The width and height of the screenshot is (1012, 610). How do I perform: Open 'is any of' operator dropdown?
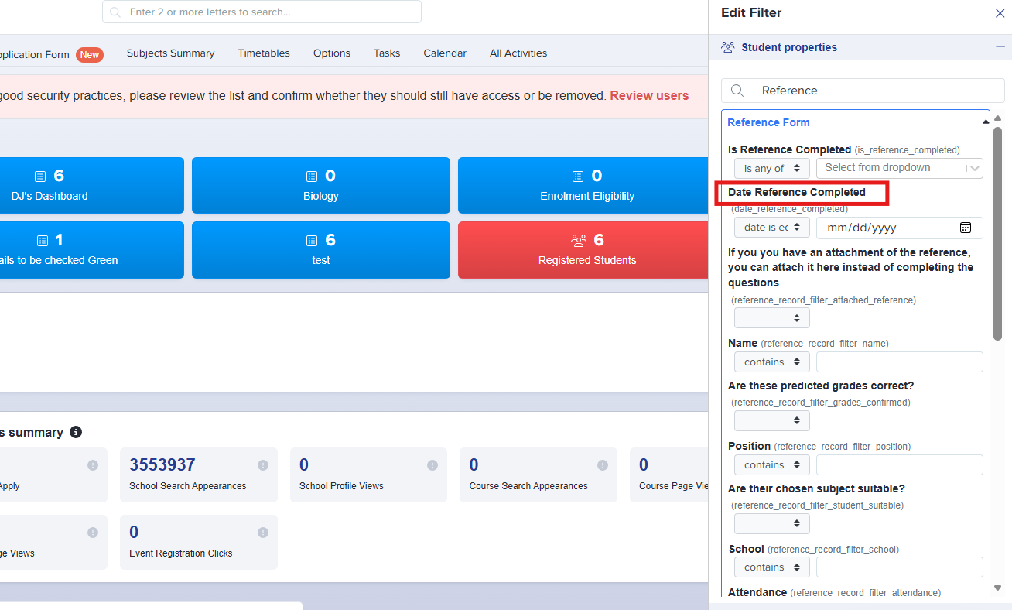point(771,168)
